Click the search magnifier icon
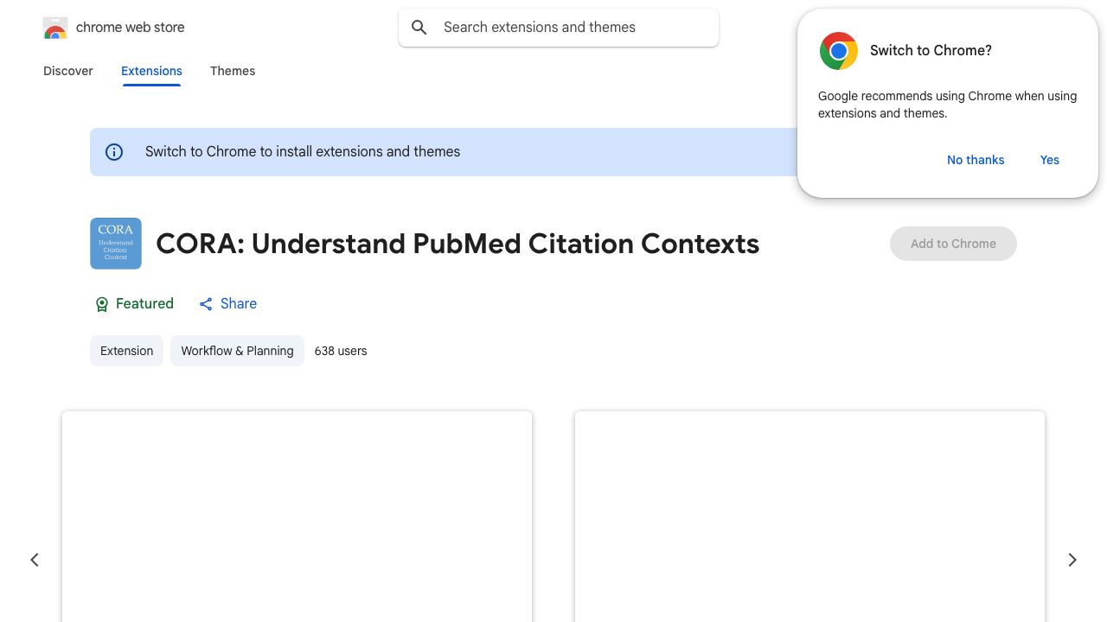Screen dimensions: 1107x622 (419, 28)
